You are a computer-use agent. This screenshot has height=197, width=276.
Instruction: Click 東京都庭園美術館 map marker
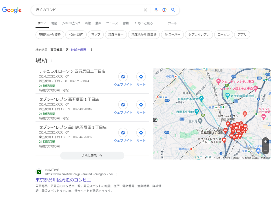(x=227, y=96)
